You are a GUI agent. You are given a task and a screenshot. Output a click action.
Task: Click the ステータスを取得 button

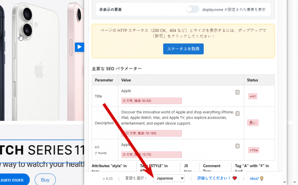point(183,49)
